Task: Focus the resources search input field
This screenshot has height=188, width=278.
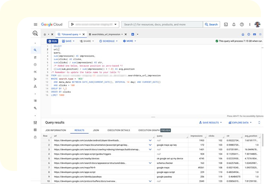Action: tap(162, 25)
